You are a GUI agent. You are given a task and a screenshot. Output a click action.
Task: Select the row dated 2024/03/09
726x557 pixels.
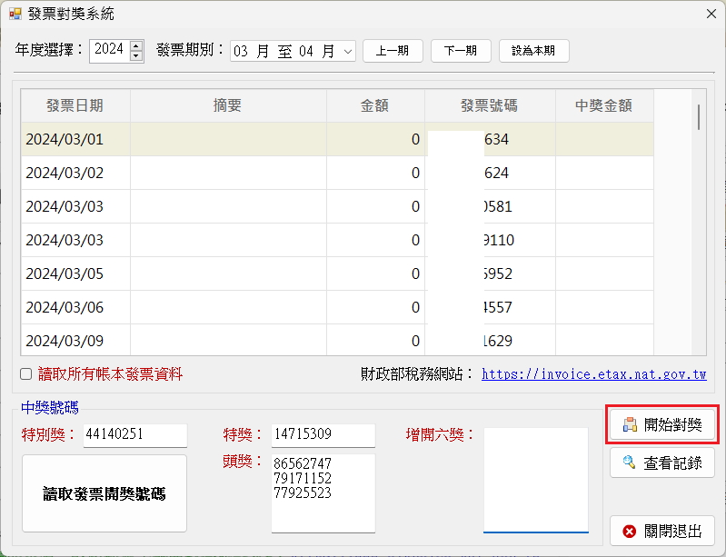pos(337,341)
